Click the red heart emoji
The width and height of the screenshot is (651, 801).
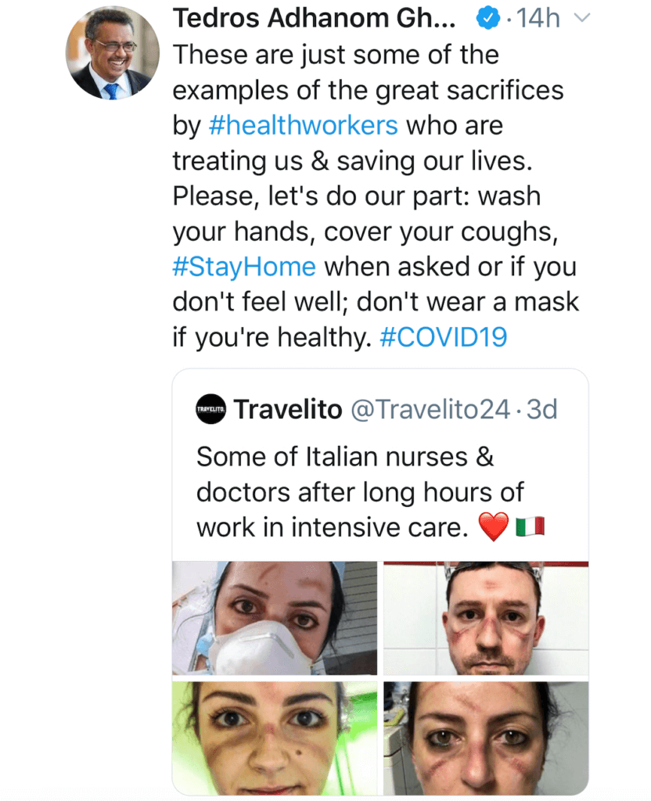pos(493,527)
